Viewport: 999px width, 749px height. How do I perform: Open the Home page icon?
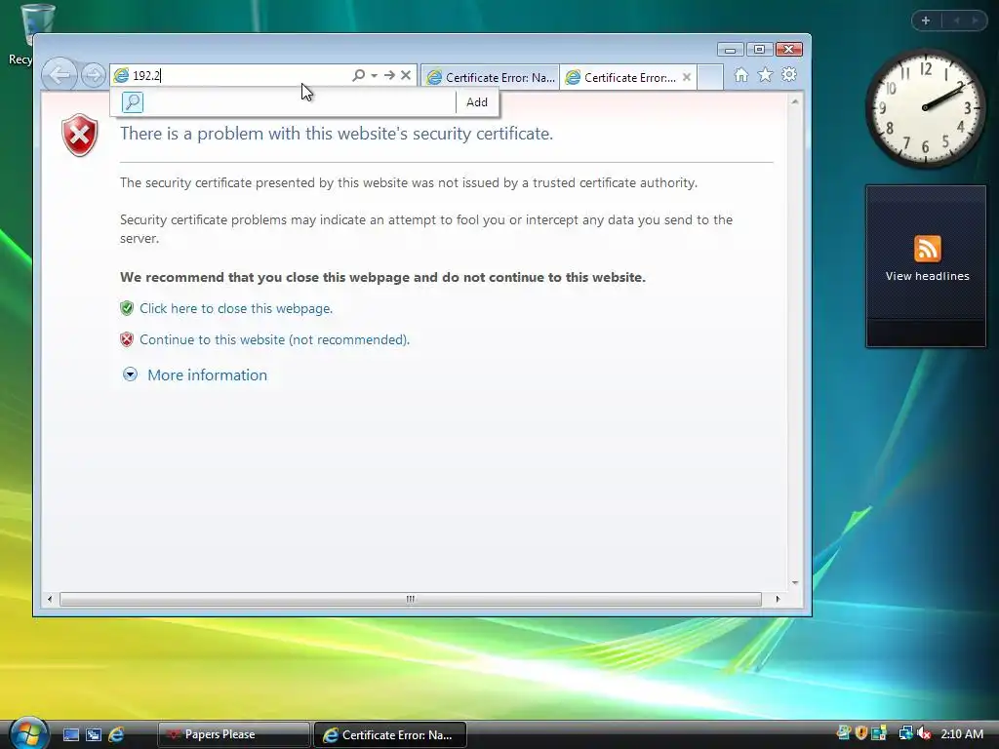(x=741, y=75)
